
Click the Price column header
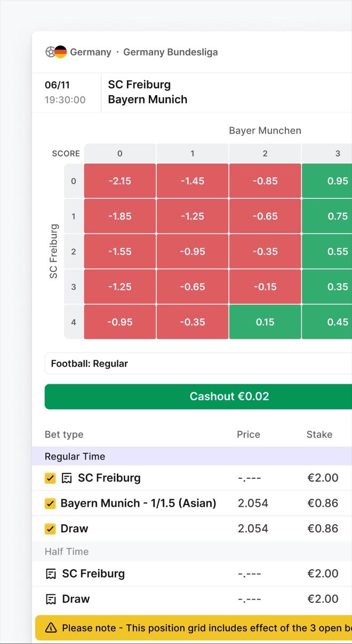[x=249, y=434]
